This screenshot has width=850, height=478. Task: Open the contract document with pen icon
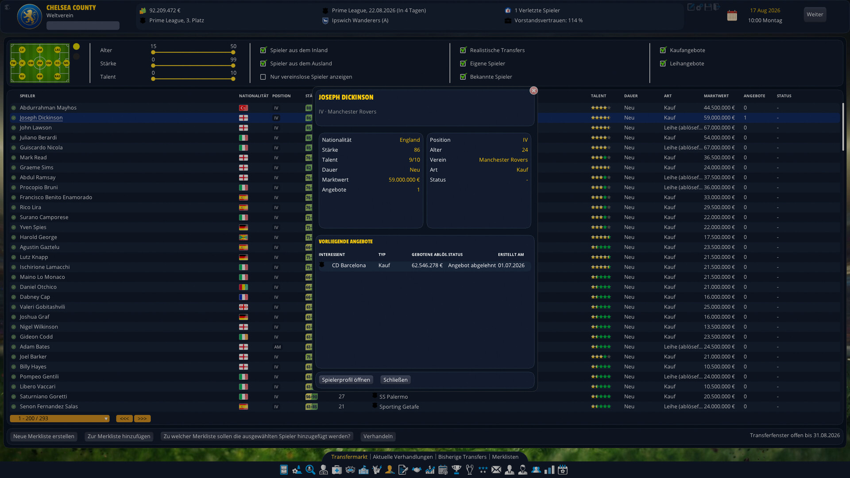[403, 470]
